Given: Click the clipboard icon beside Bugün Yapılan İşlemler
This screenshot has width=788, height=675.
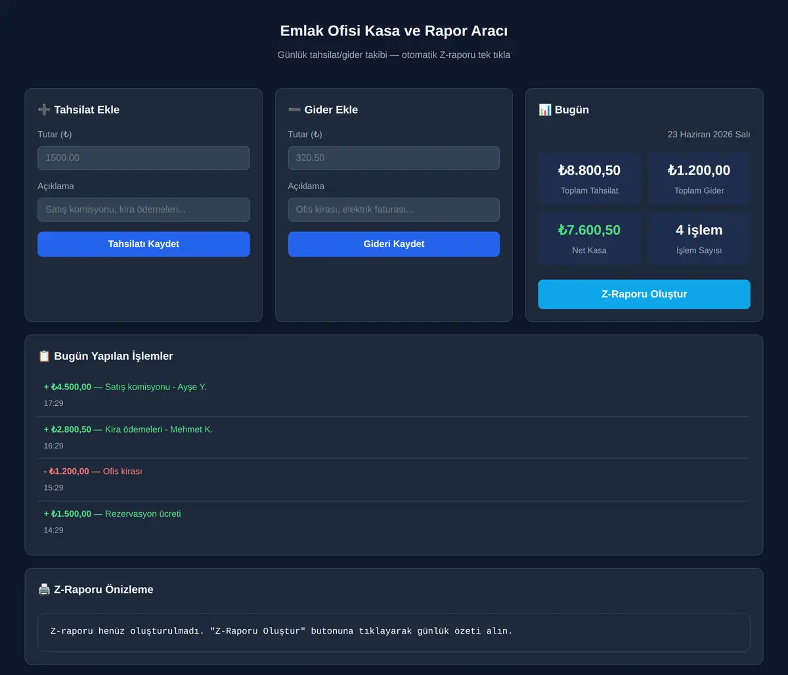Looking at the screenshot, I should (44, 356).
